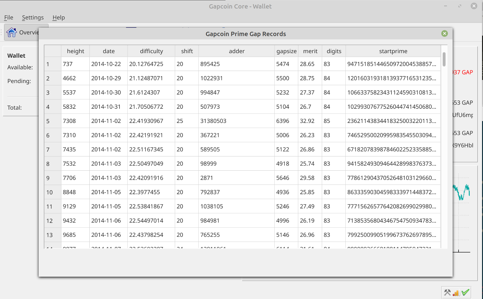Select adder cell 895425
Viewport: 483px width, 299px height.
[237, 64]
